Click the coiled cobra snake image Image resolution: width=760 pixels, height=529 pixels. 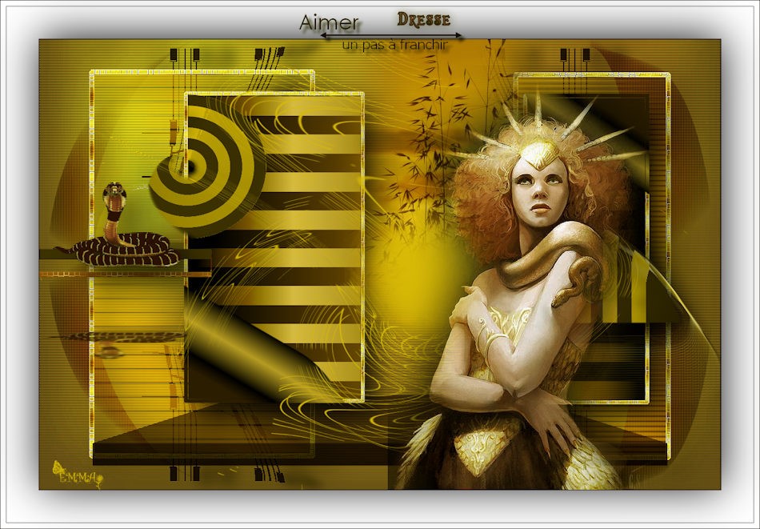point(118,226)
